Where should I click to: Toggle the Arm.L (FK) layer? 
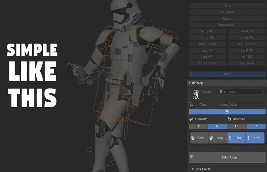coord(207,38)
